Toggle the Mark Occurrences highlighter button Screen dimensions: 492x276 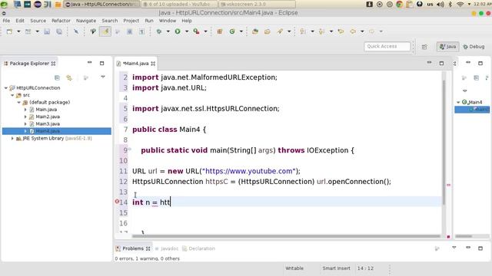[x=105, y=31]
